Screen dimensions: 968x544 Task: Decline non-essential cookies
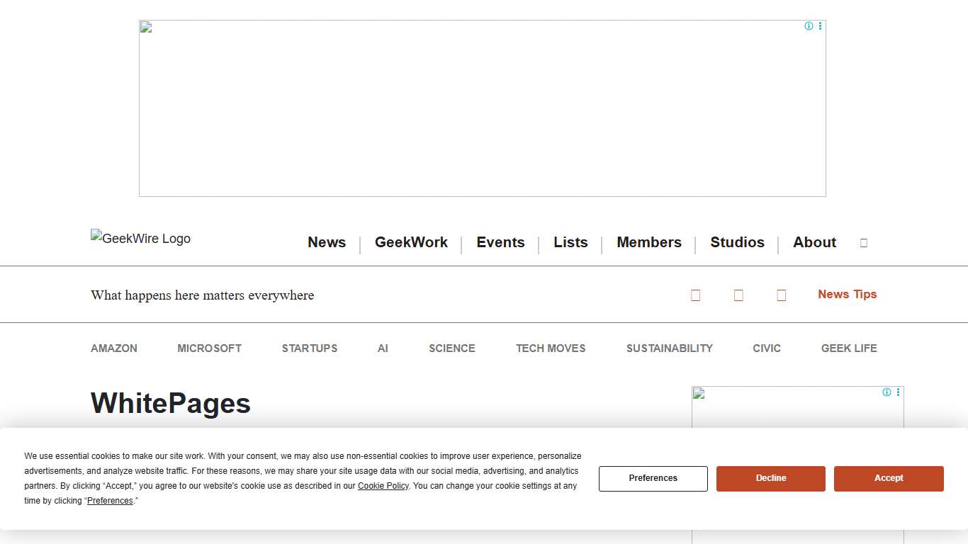[x=770, y=478]
